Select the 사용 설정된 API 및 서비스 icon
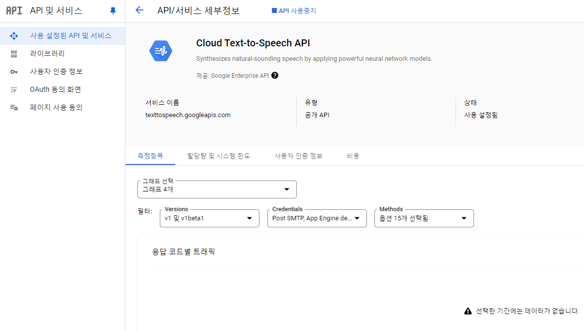The height and width of the screenshot is (331, 584). tap(14, 35)
